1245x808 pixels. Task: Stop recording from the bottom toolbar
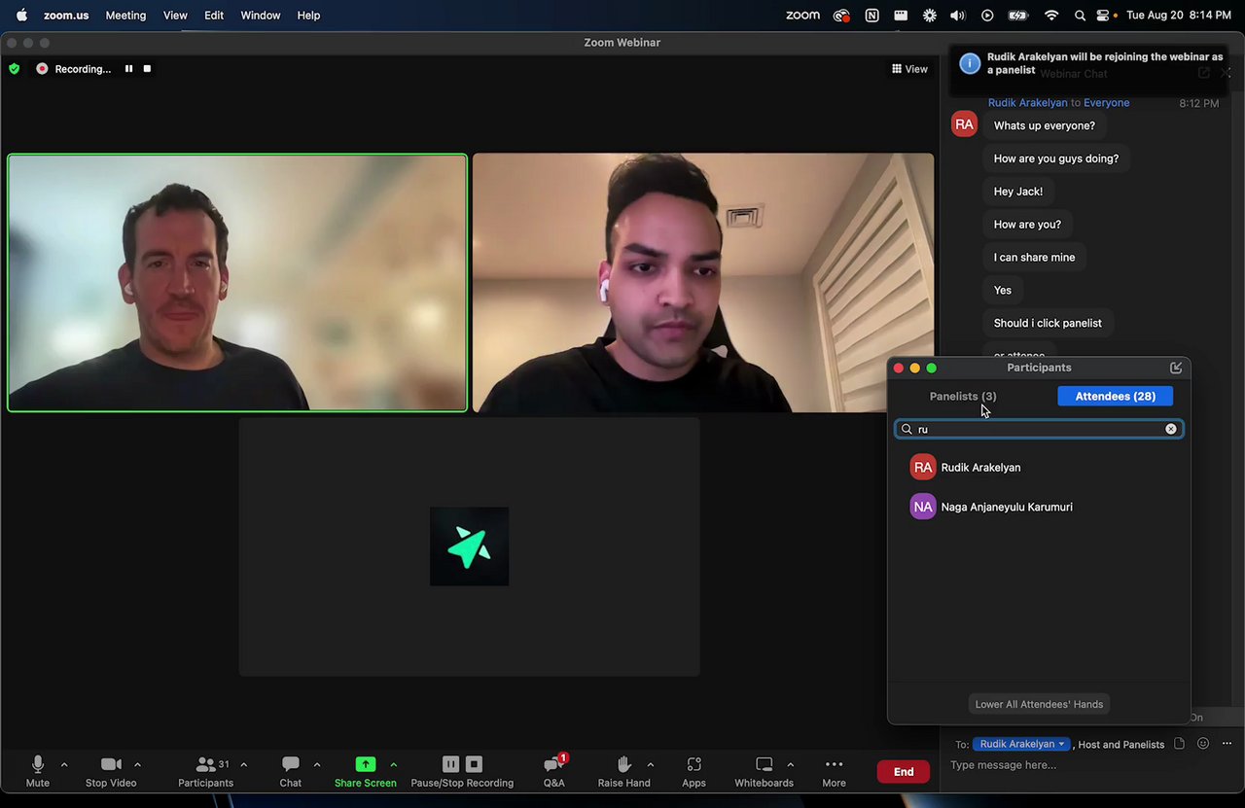(474, 764)
